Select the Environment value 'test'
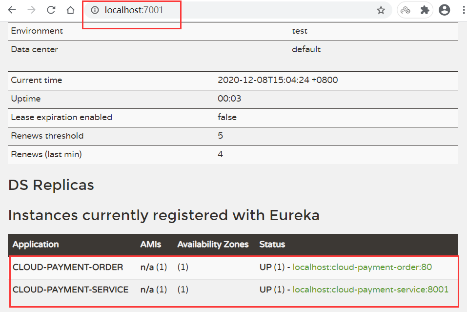This screenshot has height=312, width=467. (x=300, y=31)
